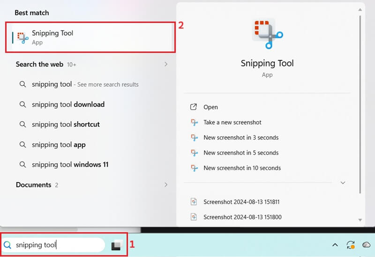
Task: Click the Open launch icon
Action: point(194,107)
